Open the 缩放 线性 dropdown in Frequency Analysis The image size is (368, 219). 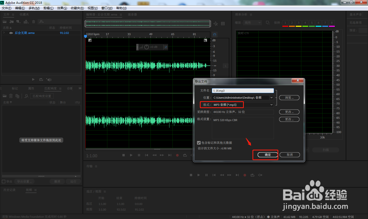pos(252,23)
